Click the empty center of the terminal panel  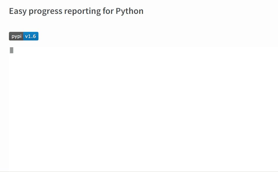coord(143,109)
